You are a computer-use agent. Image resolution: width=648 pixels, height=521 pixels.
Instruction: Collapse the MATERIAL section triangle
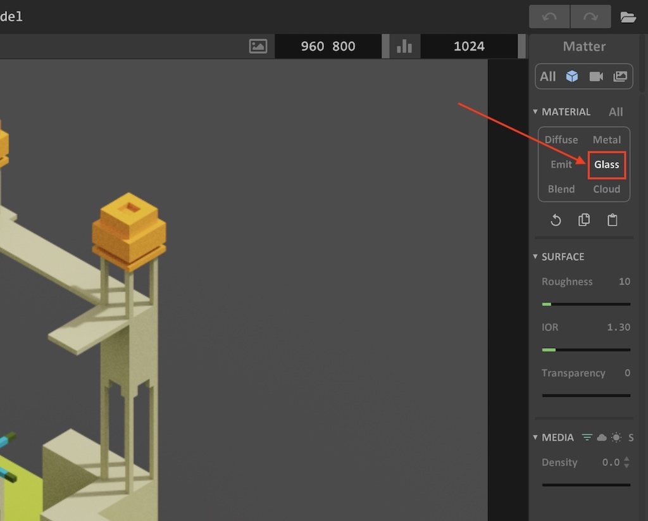(x=535, y=111)
